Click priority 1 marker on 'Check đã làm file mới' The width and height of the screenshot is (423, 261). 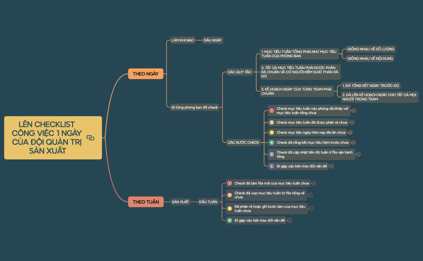click(230, 183)
